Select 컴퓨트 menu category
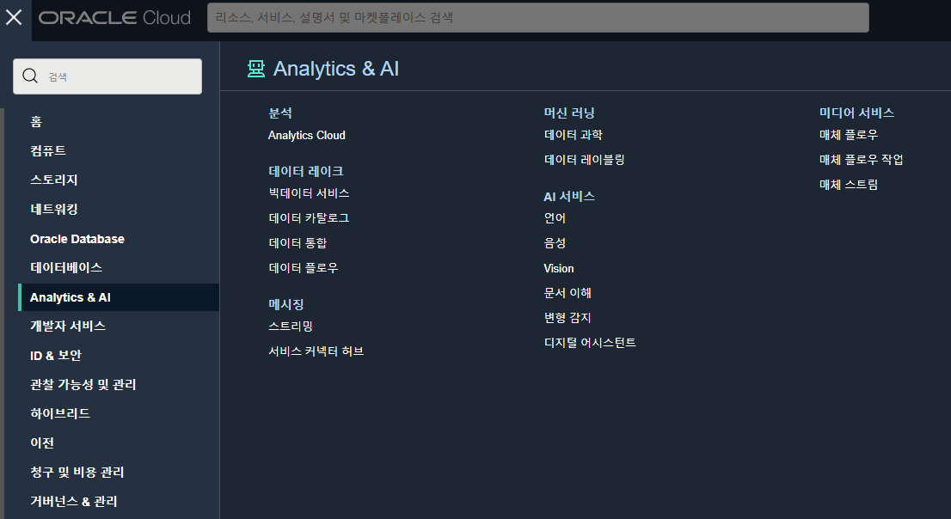 click(48, 151)
